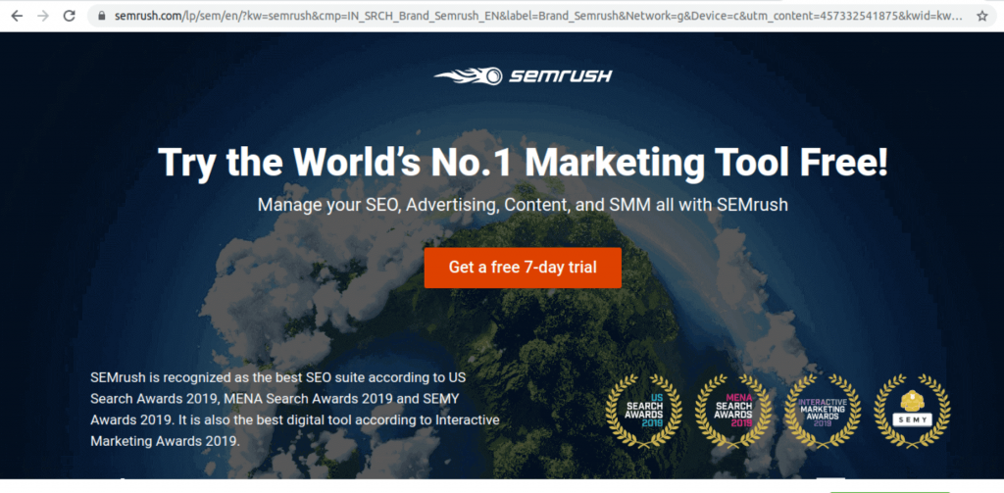Bookmark this page with the star icon
This screenshot has width=1004, height=493.
(982, 16)
